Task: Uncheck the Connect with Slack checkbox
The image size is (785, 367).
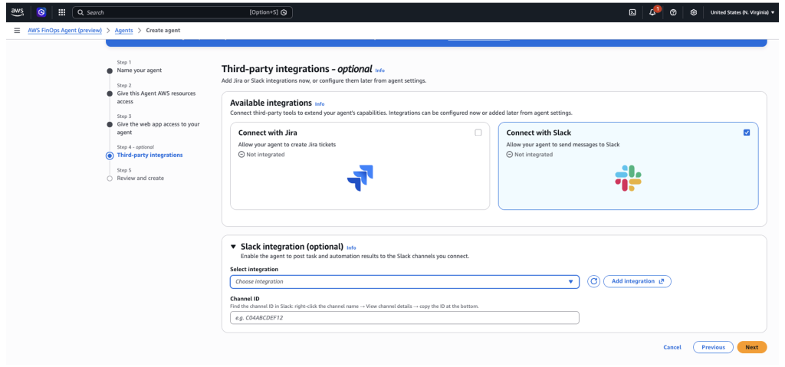Action: (747, 133)
